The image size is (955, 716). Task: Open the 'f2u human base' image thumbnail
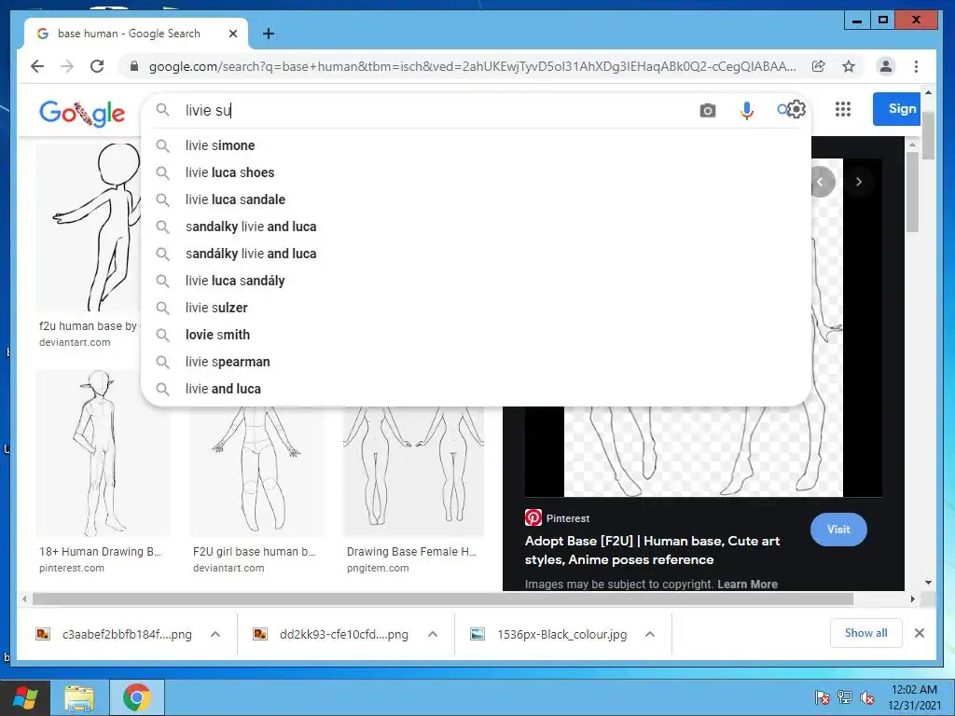[89, 228]
